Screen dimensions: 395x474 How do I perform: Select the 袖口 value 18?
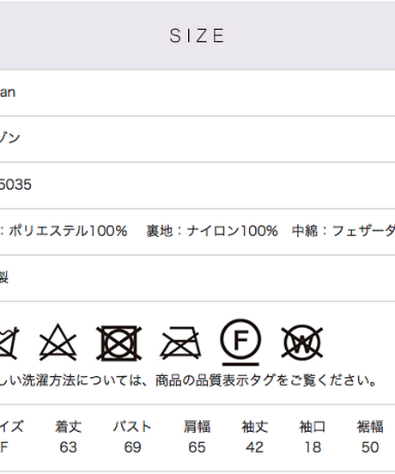(313, 447)
